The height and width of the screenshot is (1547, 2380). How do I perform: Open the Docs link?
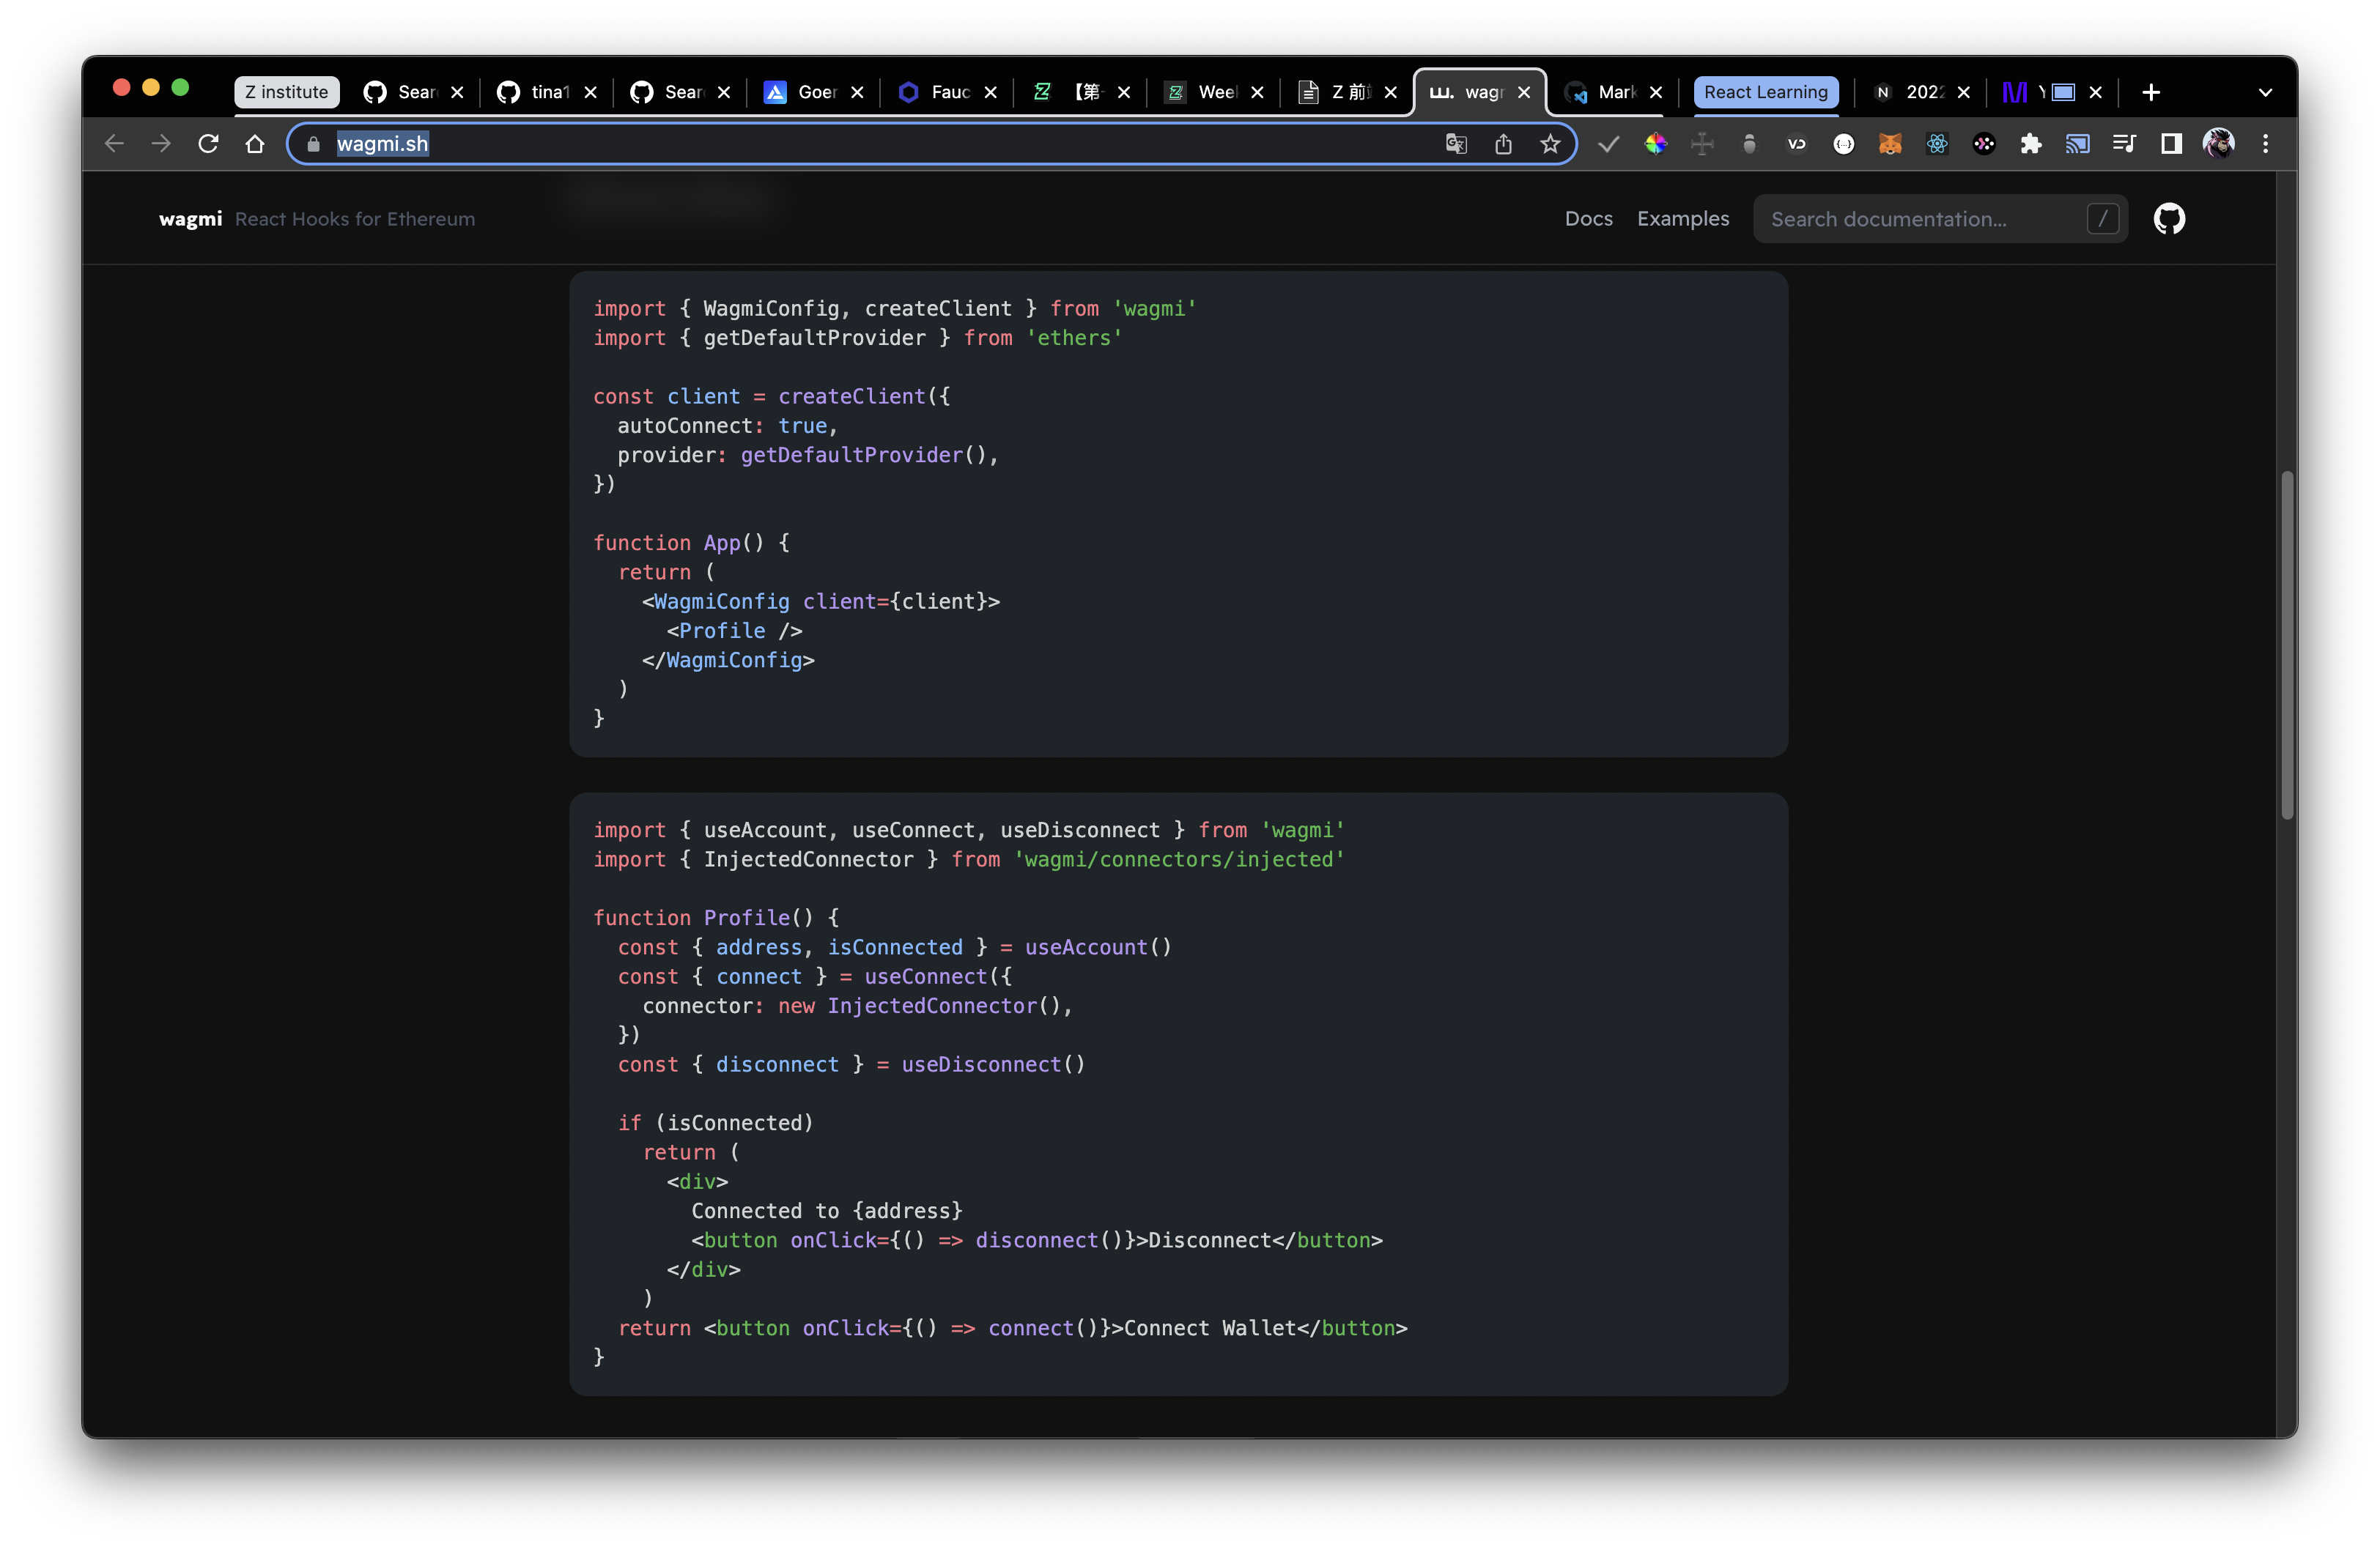pos(1588,219)
